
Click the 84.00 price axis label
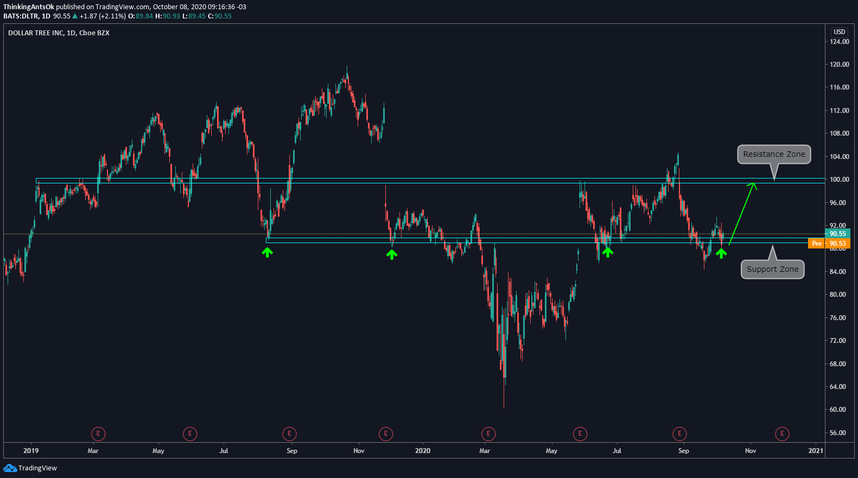pyautogui.click(x=838, y=272)
